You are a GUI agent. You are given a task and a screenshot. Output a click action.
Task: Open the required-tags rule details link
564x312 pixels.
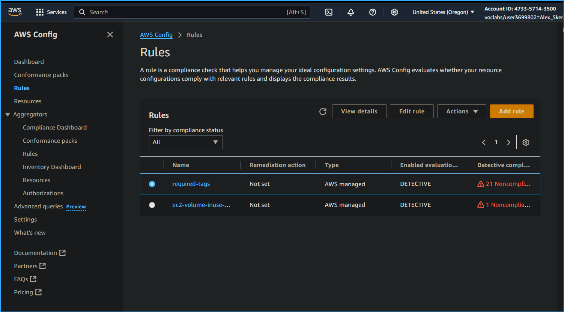click(191, 184)
